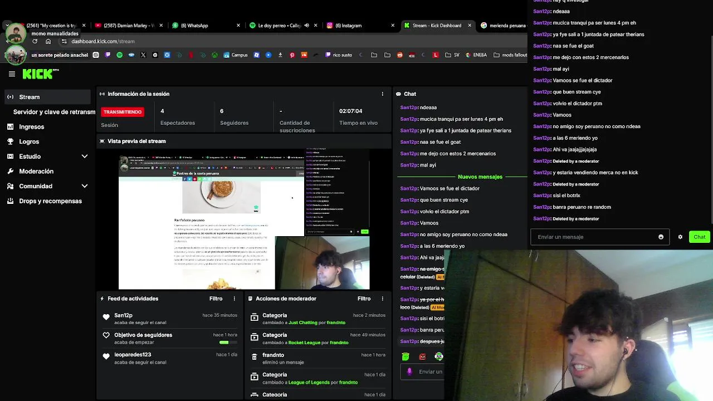Close the WhatsApp tab
This screenshot has height=401, width=713.
[238, 25]
